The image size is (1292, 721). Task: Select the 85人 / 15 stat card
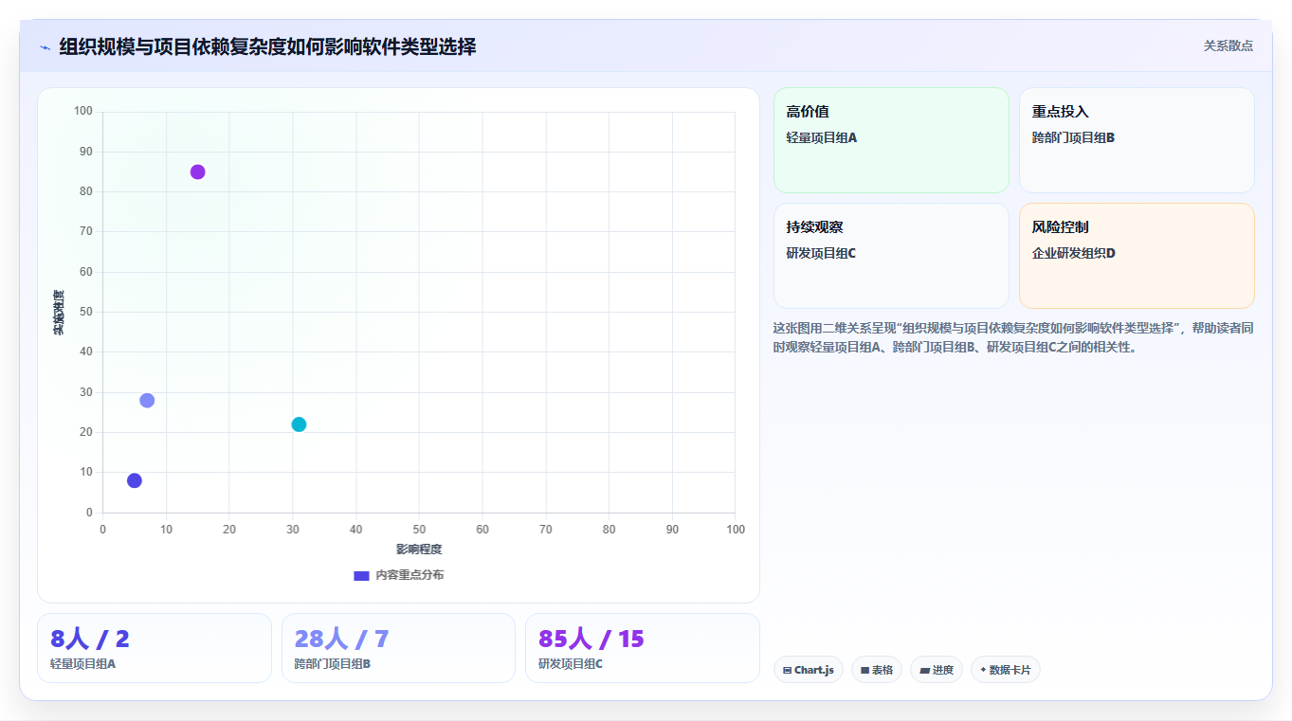pos(643,648)
